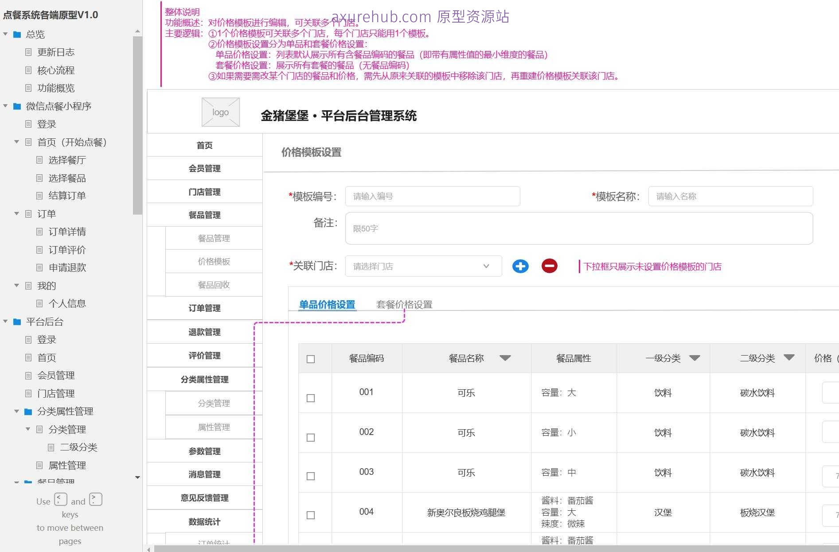Image resolution: width=839 pixels, height=552 pixels.
Task: Click the sidebar scroll-down arrow
Action: [x=137, y=478]
